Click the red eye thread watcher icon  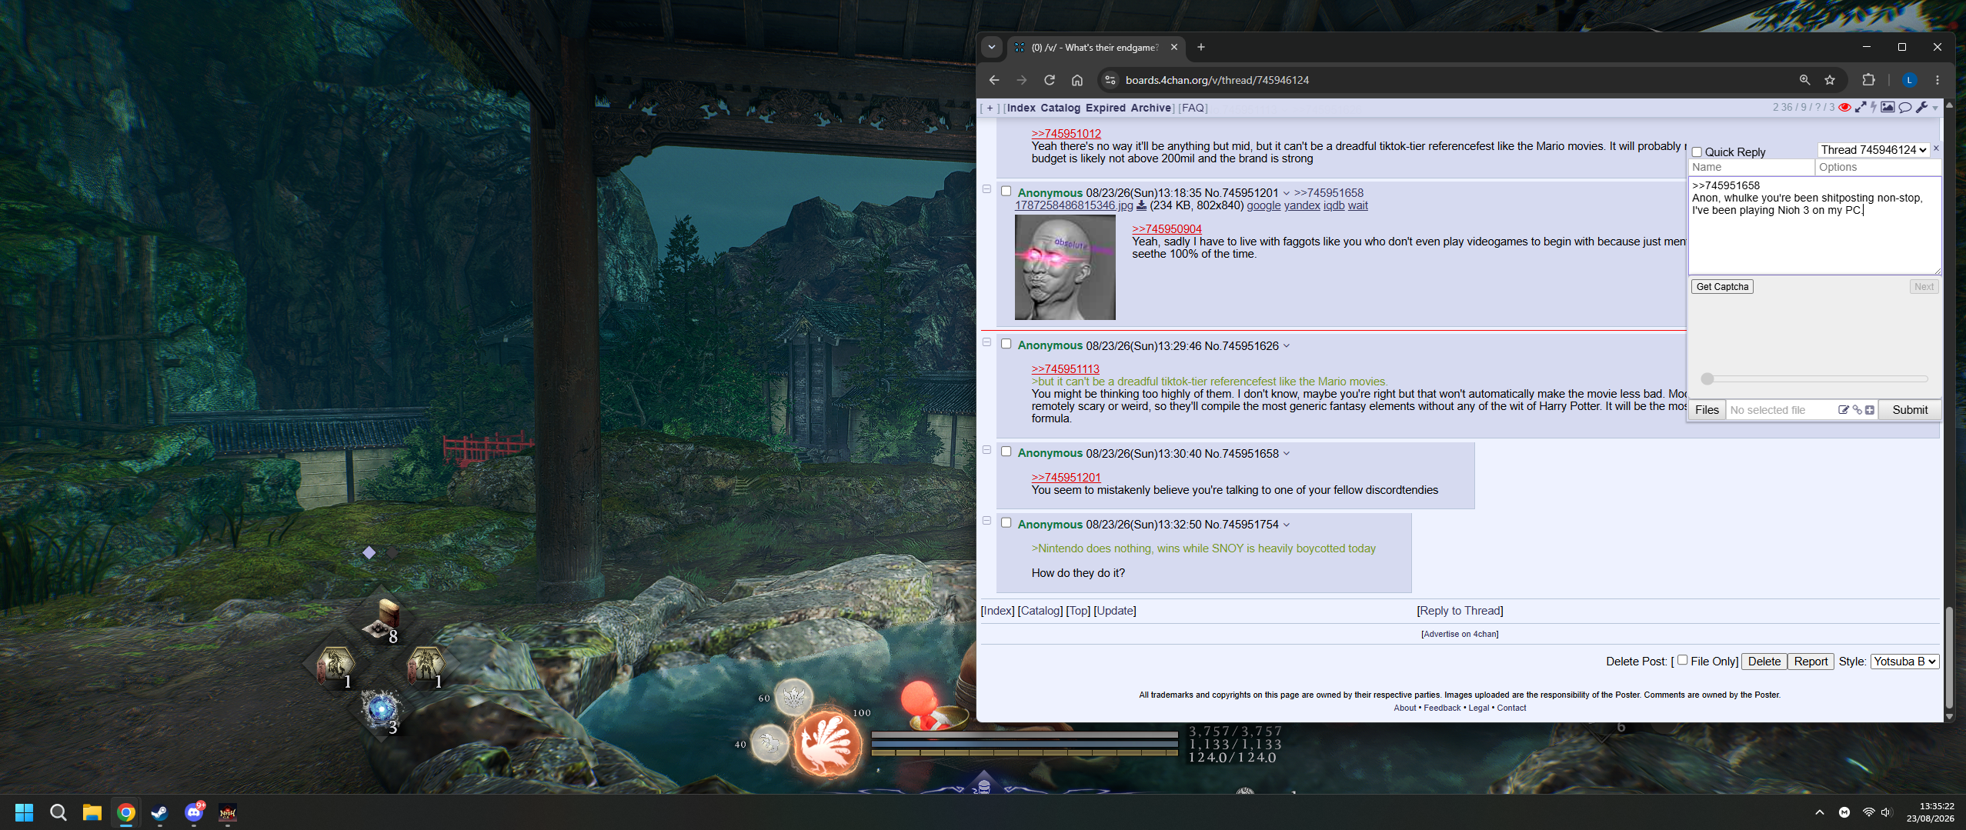(x=1844, y=108)
